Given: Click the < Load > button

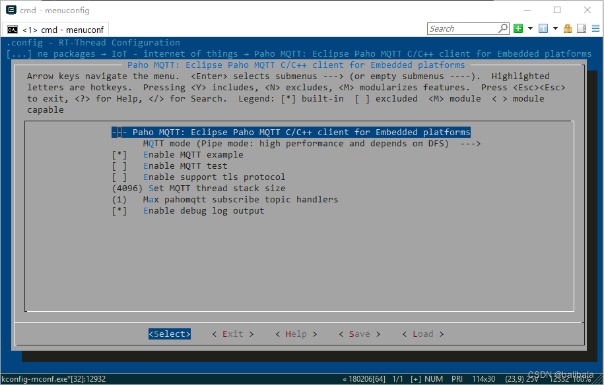Looking at the screenshot, I should [422, 334].
